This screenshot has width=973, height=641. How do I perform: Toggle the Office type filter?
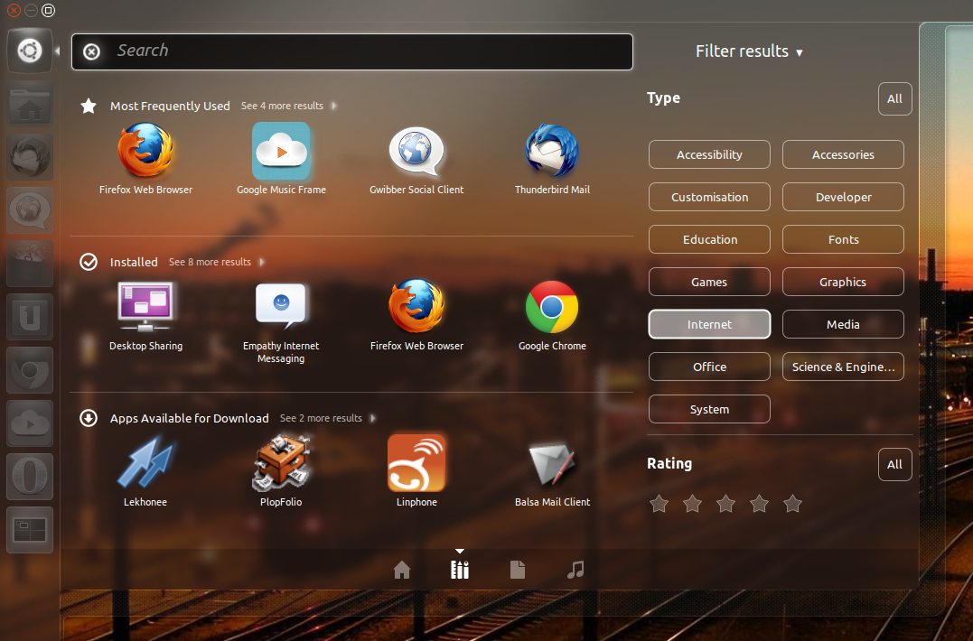(x=709, y=367)
